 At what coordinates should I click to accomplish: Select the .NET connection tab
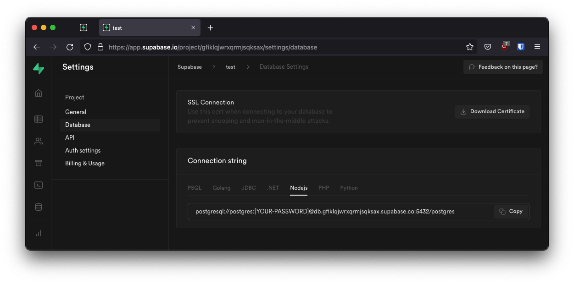273,188
